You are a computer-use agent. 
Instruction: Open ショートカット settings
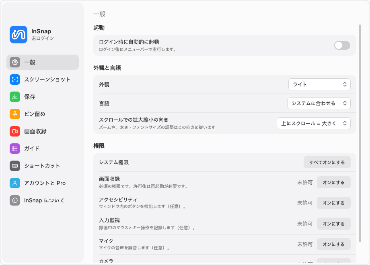coord(43,166)
